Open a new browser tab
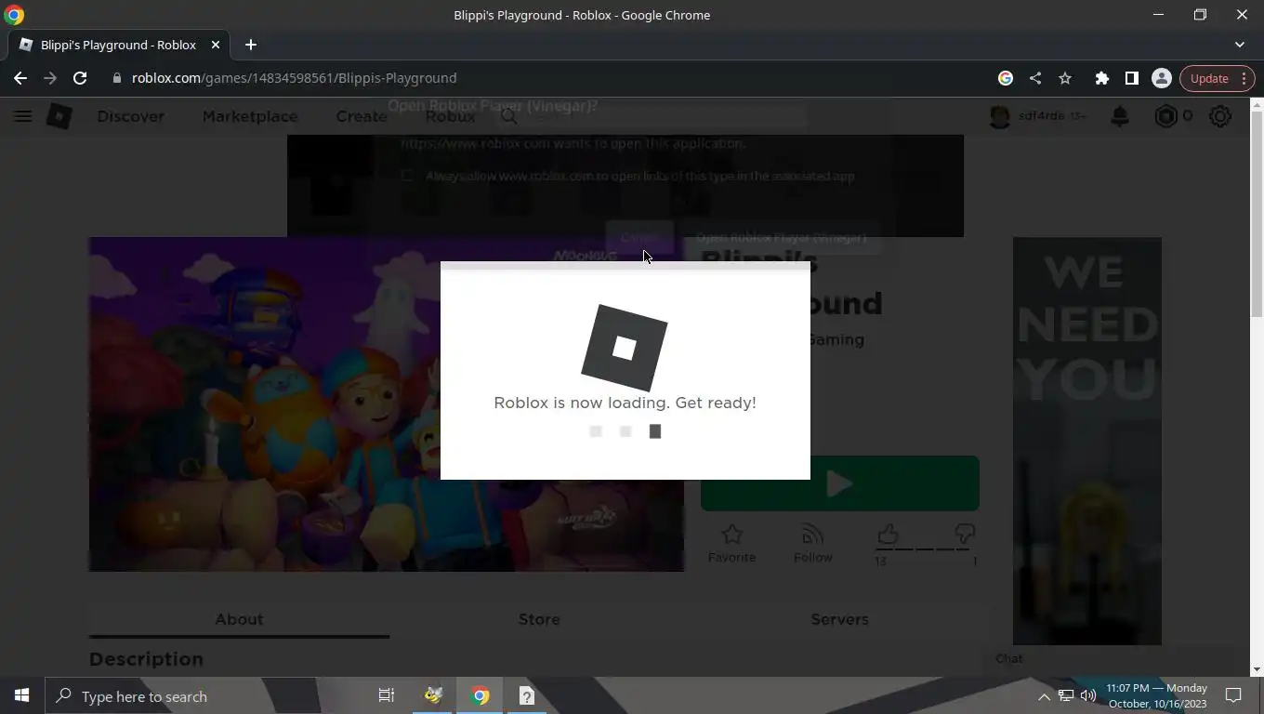 (x=251, y=45)
